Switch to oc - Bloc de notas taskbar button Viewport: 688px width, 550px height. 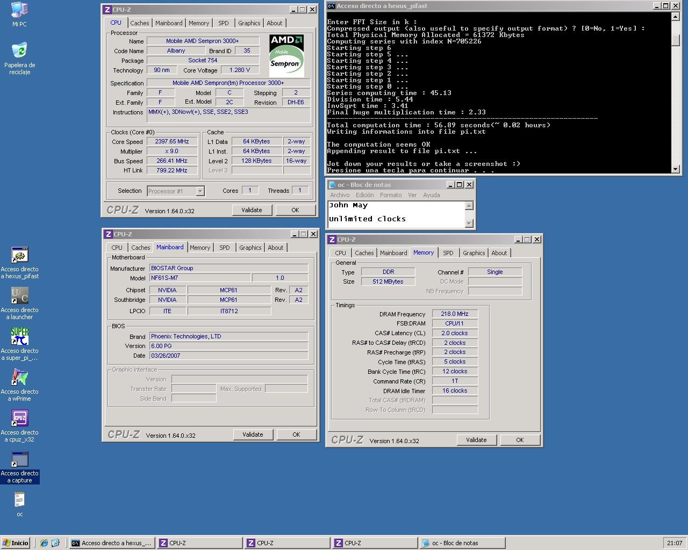[462, 543]
